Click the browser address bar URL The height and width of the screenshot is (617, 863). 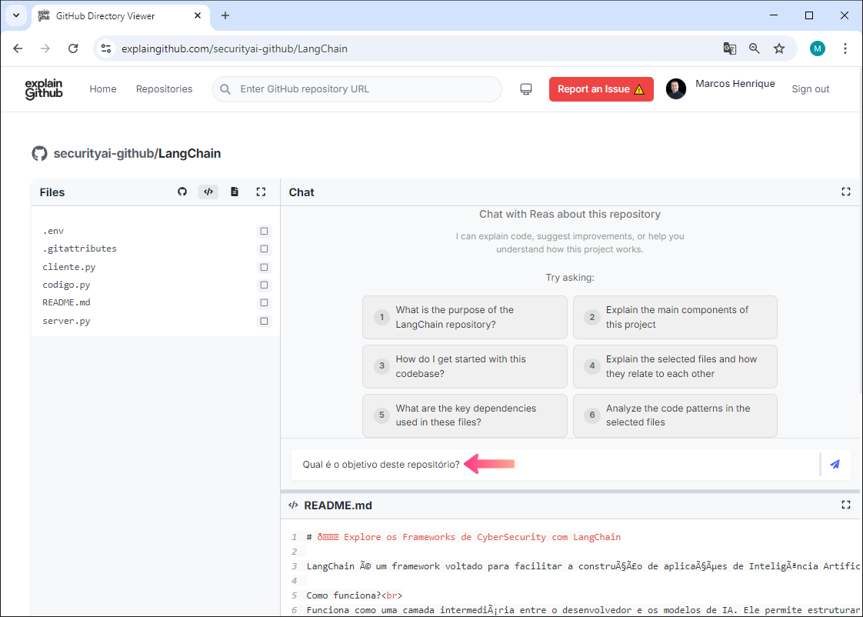(235, 48)
